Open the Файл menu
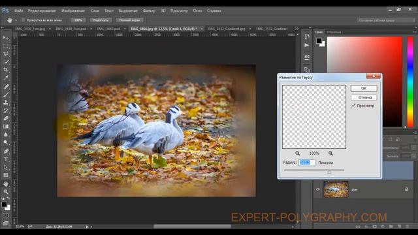The height and width of the screenshot is (235, 418). [19, 10]
